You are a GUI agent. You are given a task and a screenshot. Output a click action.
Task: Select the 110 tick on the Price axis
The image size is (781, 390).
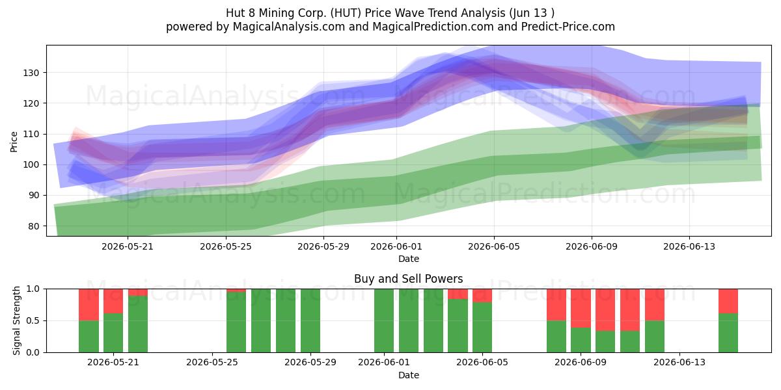(32, 134)
